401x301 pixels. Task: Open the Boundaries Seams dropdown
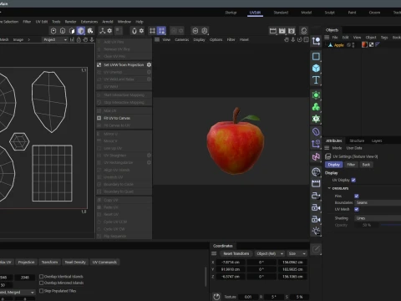[x=378, y=202]
